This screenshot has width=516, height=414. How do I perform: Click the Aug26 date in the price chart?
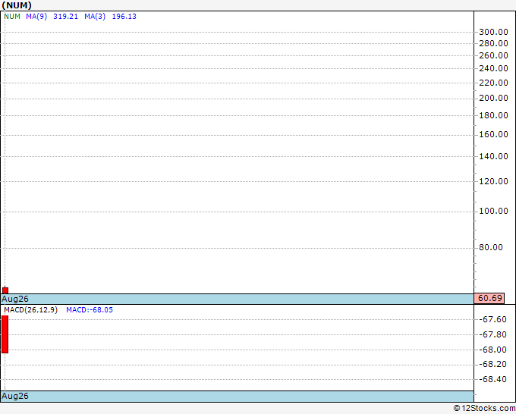15,299
